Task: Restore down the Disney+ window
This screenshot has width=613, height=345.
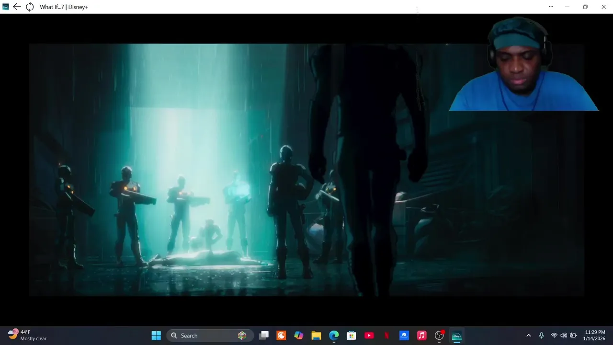Action: [585, 7]
